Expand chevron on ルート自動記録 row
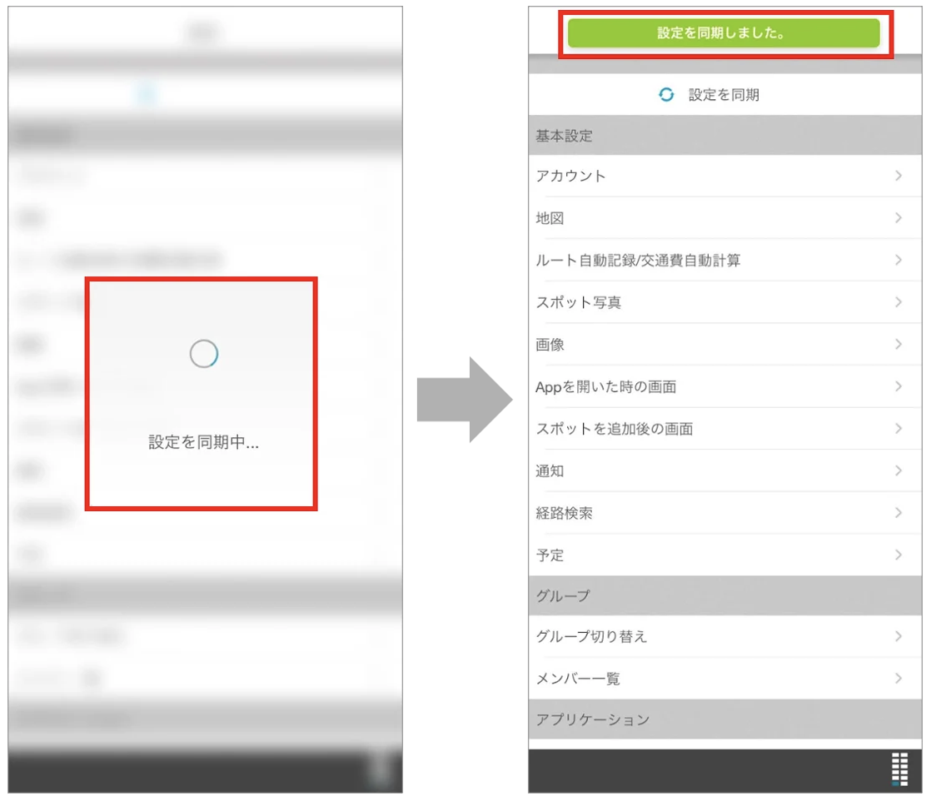 [x=899, y=260]
